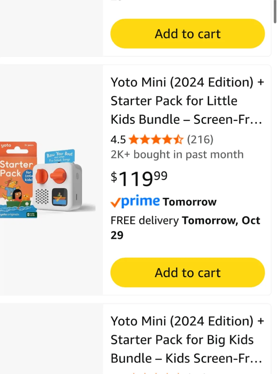
Task: Tap the Row Your Boat card image
Action: (60, 156)
